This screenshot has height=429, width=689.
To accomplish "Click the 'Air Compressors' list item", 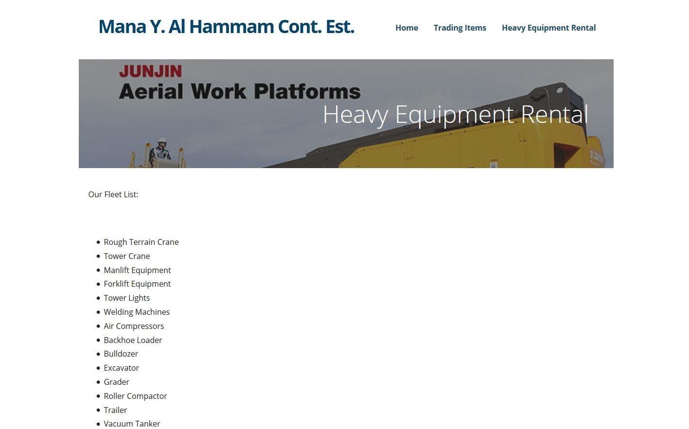I will [x=134, y=326].
